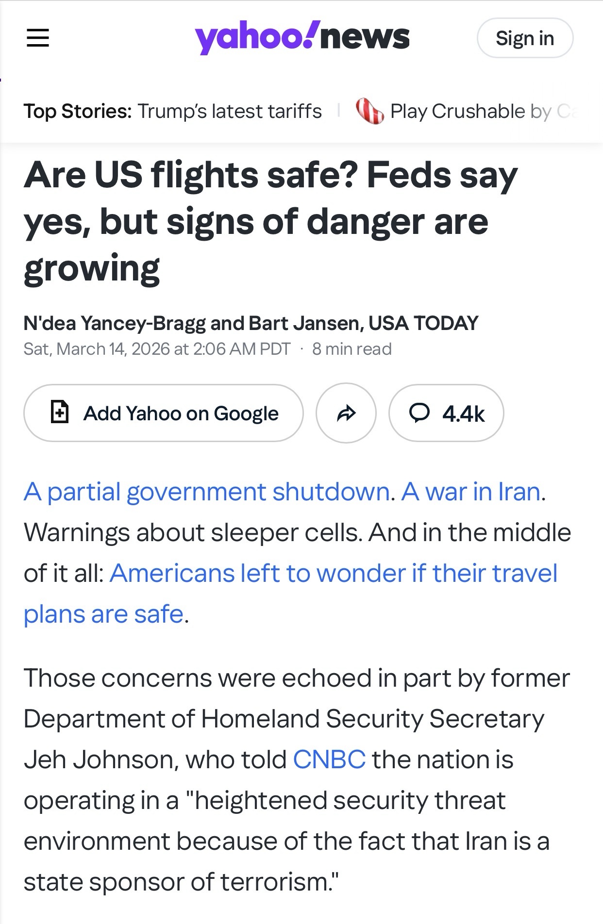This screenshot has width=603, height=924.
Task: Tap the speech bubble comment icon
Action: coord(419,413)
